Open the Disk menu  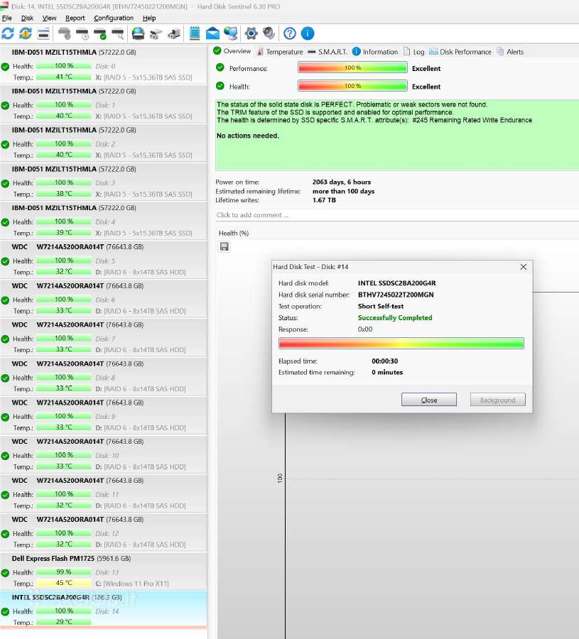tap(27, 18)
